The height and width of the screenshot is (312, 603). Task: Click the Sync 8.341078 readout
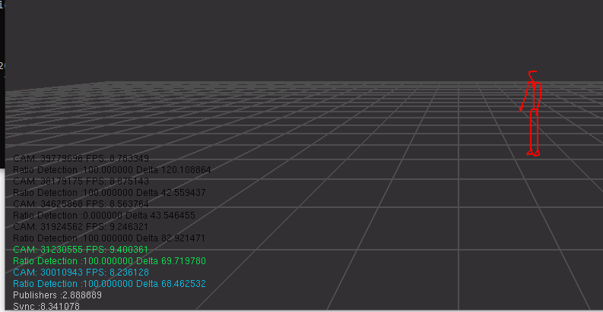[46, 306]
